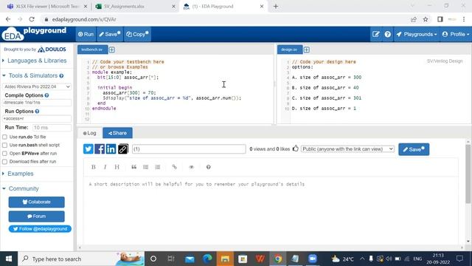Open the Profile dropdown menu
The image size is (472, 266).
456,35
